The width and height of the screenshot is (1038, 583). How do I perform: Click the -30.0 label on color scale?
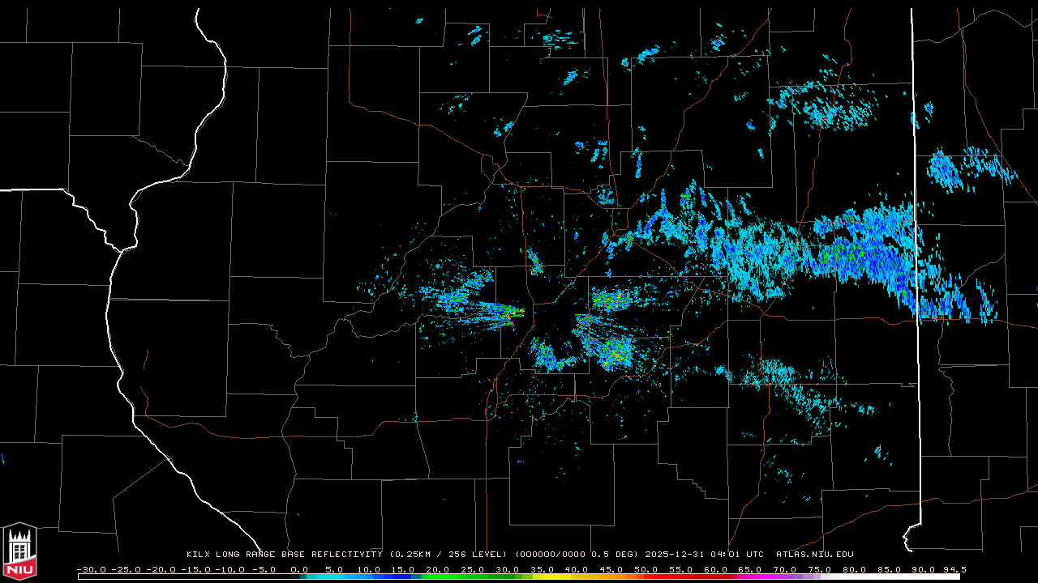pos(91,570)
